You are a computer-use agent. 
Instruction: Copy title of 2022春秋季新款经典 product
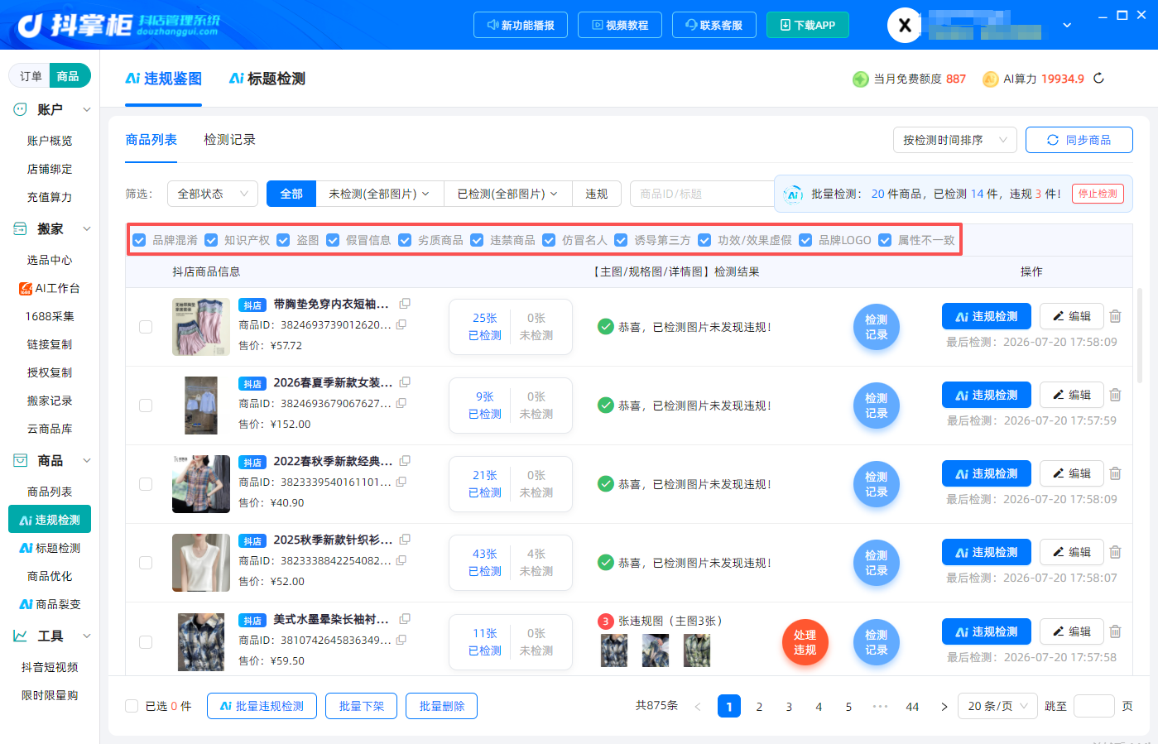point(405,461)
